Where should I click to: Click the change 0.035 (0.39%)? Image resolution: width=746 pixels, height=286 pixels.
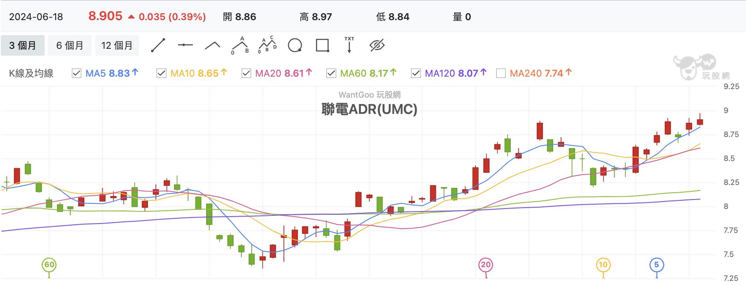click(172, 17)
